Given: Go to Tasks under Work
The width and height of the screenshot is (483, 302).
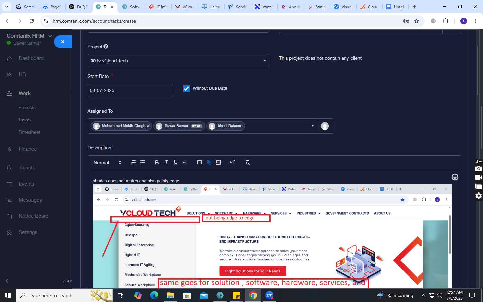Looking at the screenshot, I should [24, 120].
